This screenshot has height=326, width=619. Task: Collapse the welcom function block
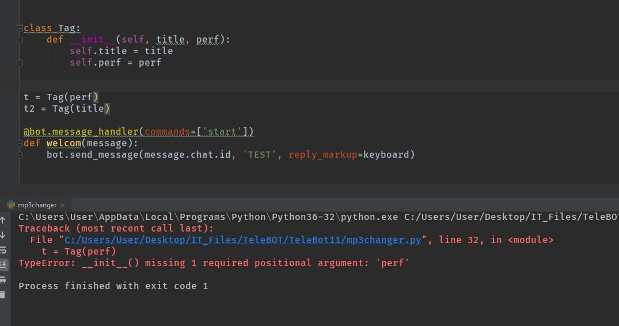tap(20, 143)
